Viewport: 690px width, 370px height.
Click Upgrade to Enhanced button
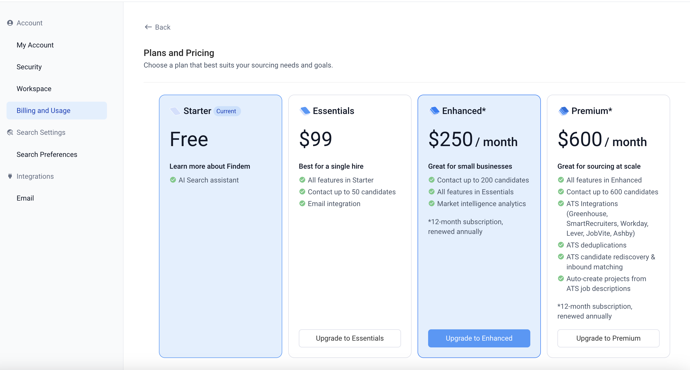point(479,338)
